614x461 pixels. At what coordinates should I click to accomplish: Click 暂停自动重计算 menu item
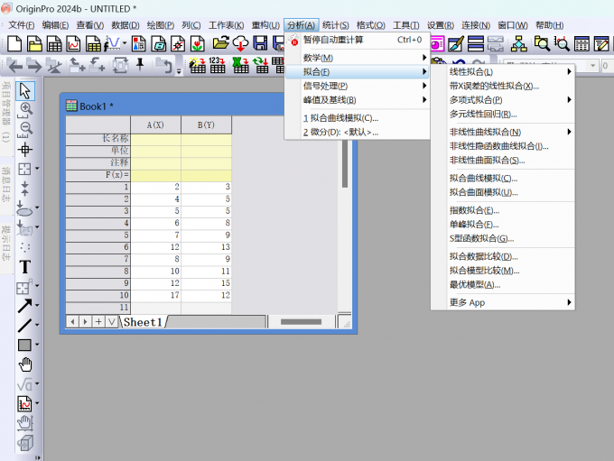click(x=358, y=40)
